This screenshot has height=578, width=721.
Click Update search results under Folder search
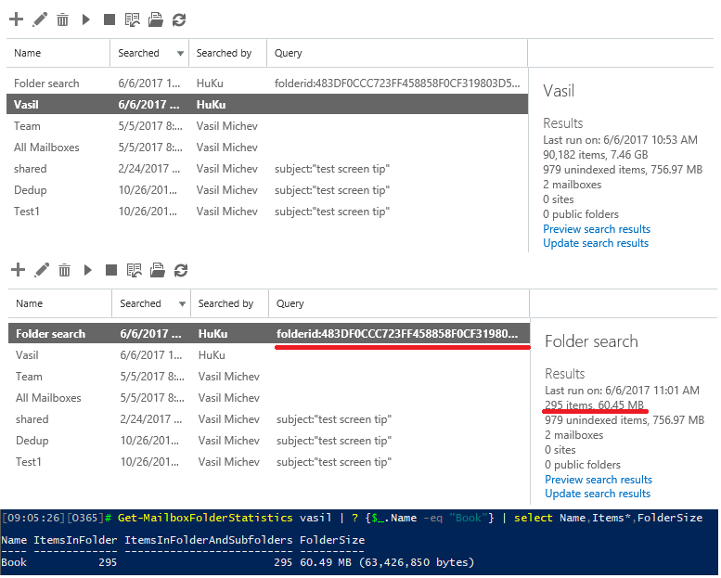[598, 494]
